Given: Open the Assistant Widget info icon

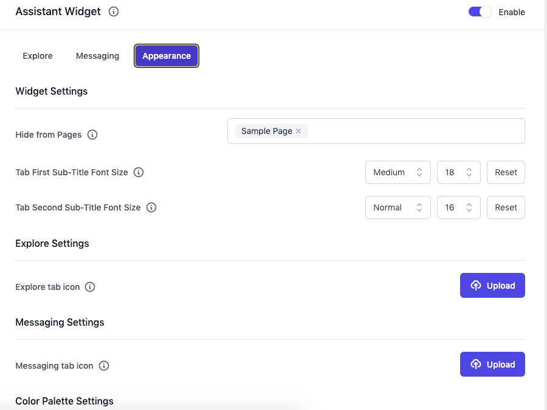Looking at the screenshot, I should [114, 12].
